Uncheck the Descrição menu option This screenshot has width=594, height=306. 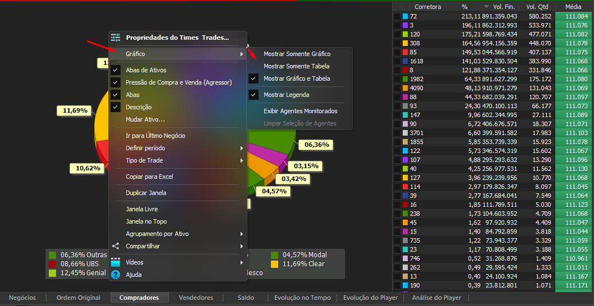pyautogui.click(x=116, y=107)
